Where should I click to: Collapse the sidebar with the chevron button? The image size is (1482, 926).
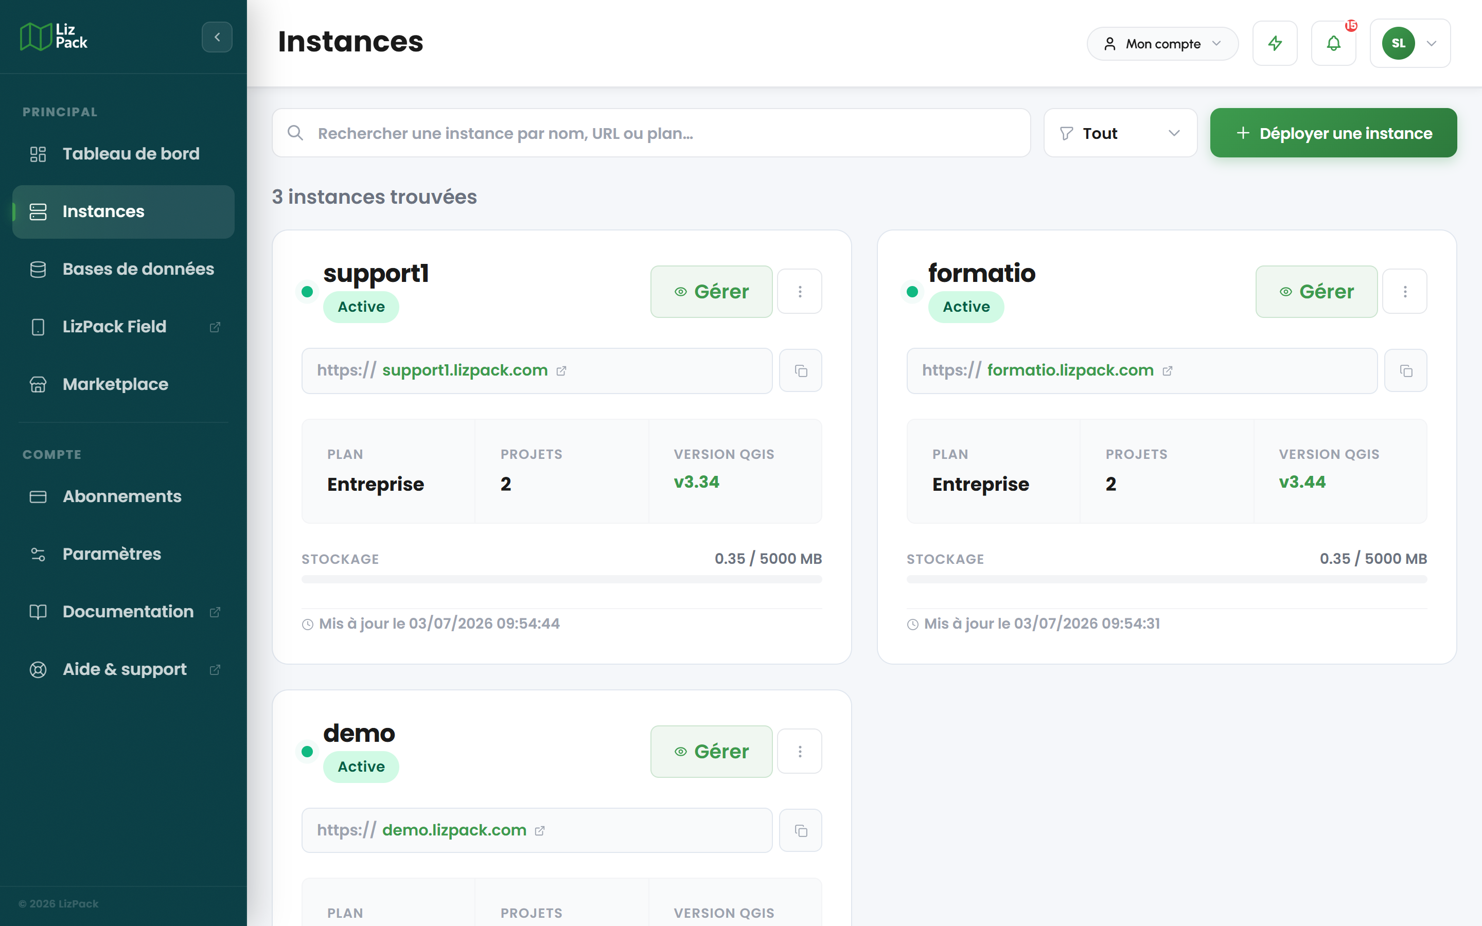[217, 37]
